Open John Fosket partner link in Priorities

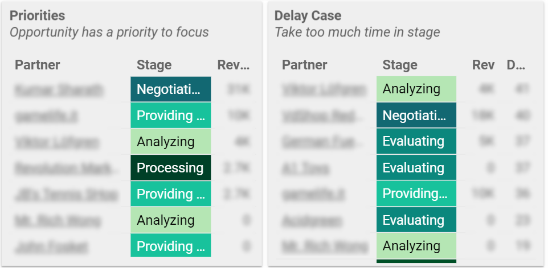51,247
